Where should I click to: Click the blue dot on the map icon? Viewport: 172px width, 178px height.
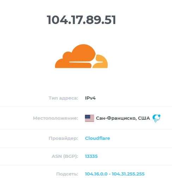click(x=159, y=115)
